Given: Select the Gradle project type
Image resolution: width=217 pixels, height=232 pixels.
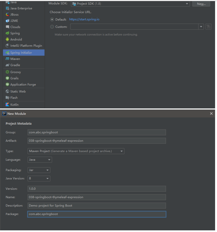Looking at the screenshot, I should coord(24,65).
